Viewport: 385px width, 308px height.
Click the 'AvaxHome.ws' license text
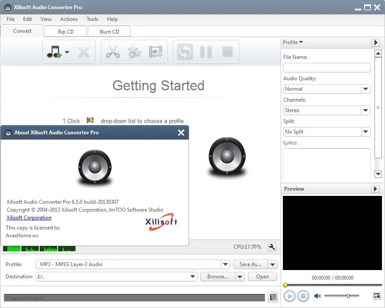pos(22,236)
